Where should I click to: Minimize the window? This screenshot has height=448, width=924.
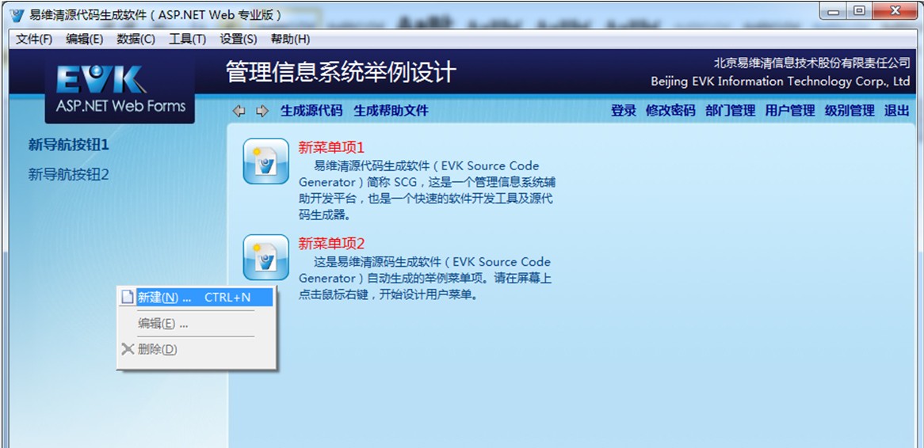pyautogui.click(x=834, y=10)
